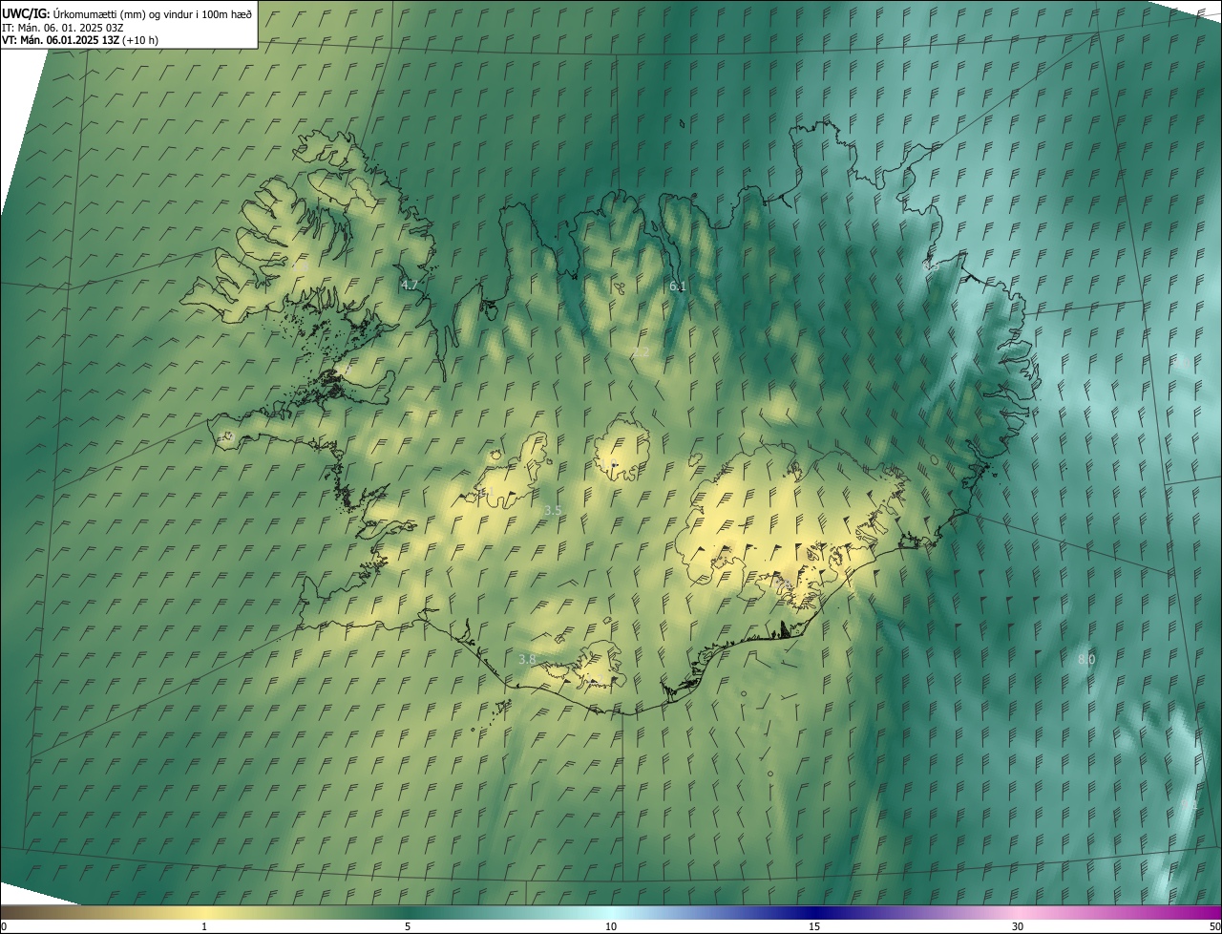The image size is (1222, 934).
Task: Click the colorbar tick label 1
Action: click(204, 927)
